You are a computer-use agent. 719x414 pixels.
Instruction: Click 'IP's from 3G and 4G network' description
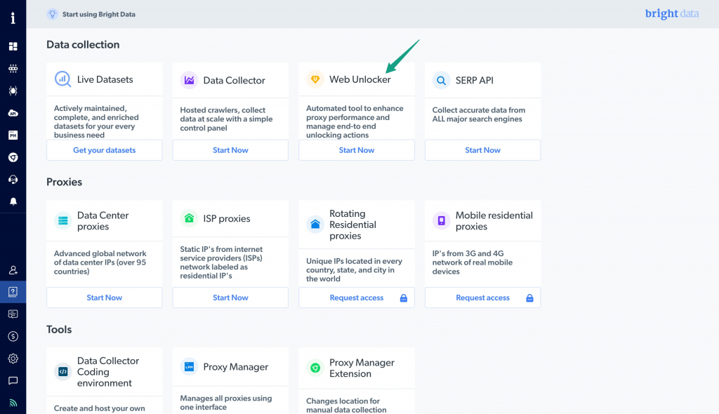coord(473,262)
